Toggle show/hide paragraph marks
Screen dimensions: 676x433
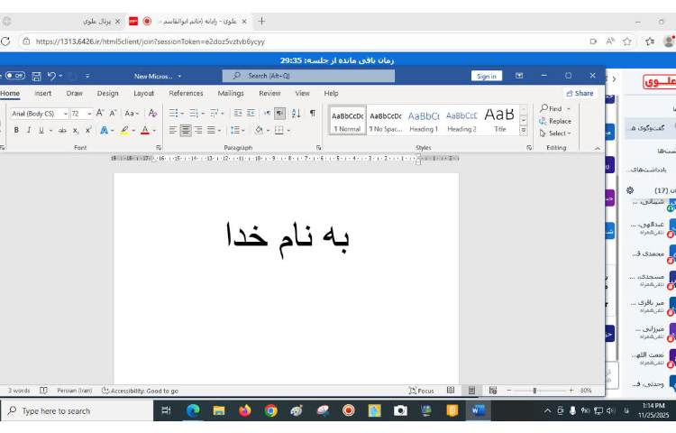point(313,113)
